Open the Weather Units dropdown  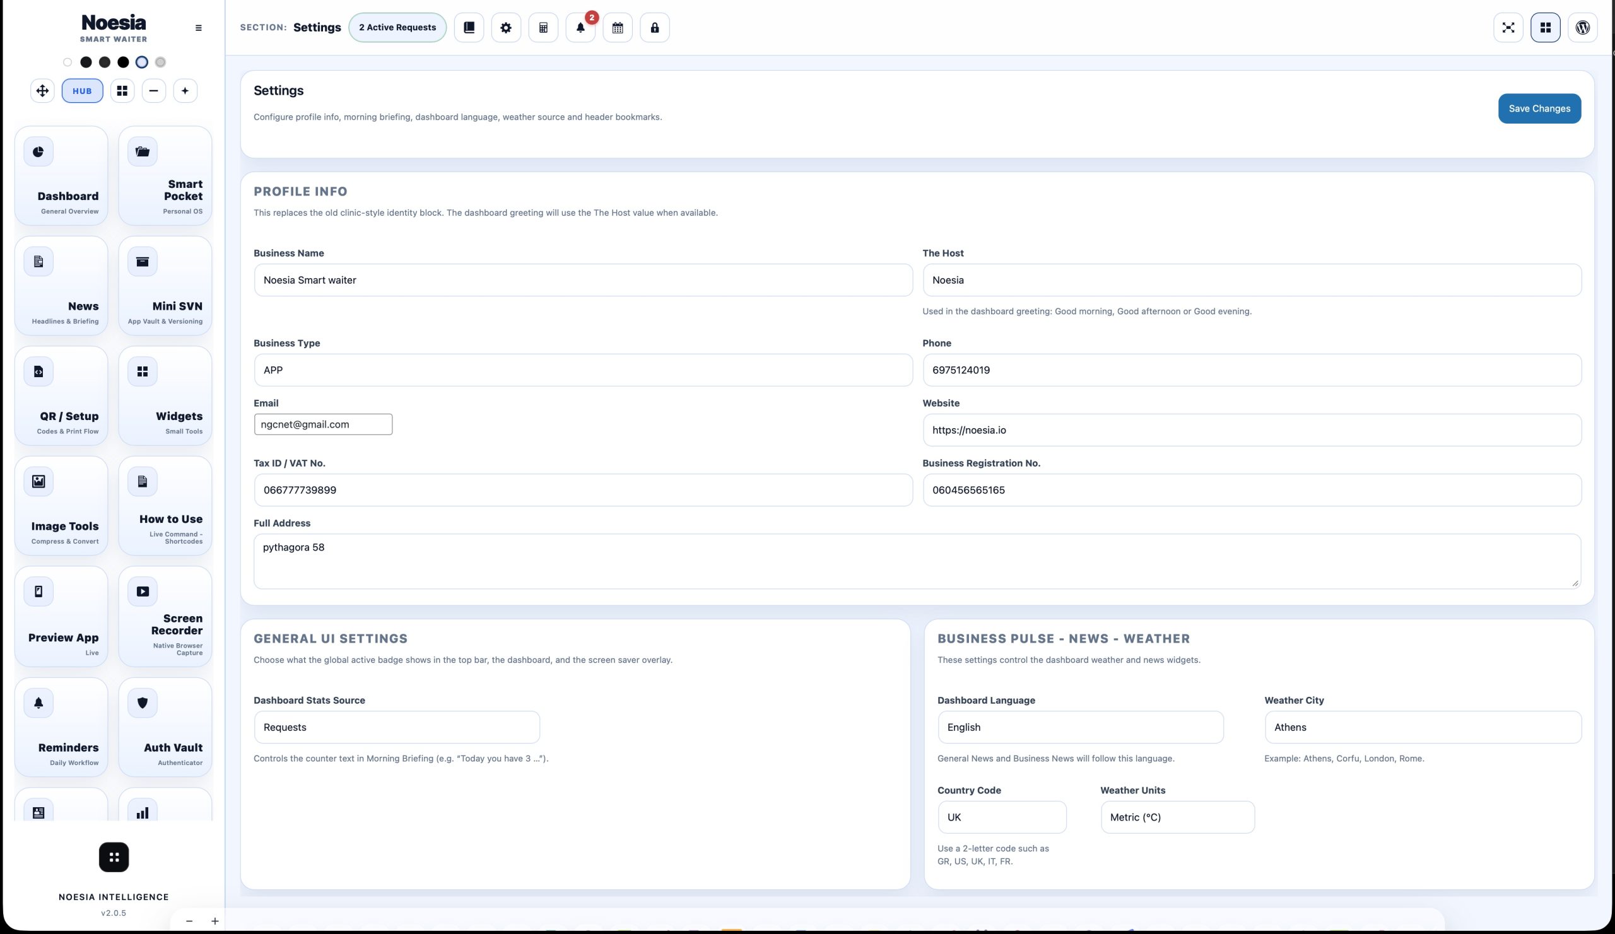point(1177,817)
